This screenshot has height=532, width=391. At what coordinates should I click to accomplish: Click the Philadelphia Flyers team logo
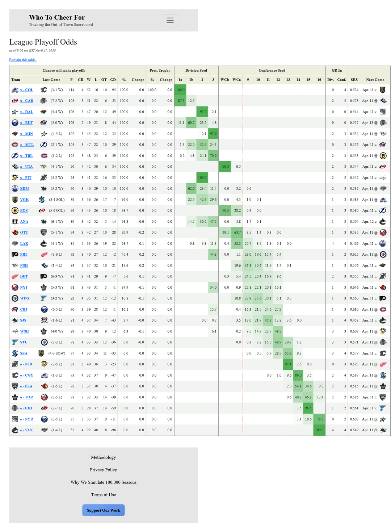15,255
